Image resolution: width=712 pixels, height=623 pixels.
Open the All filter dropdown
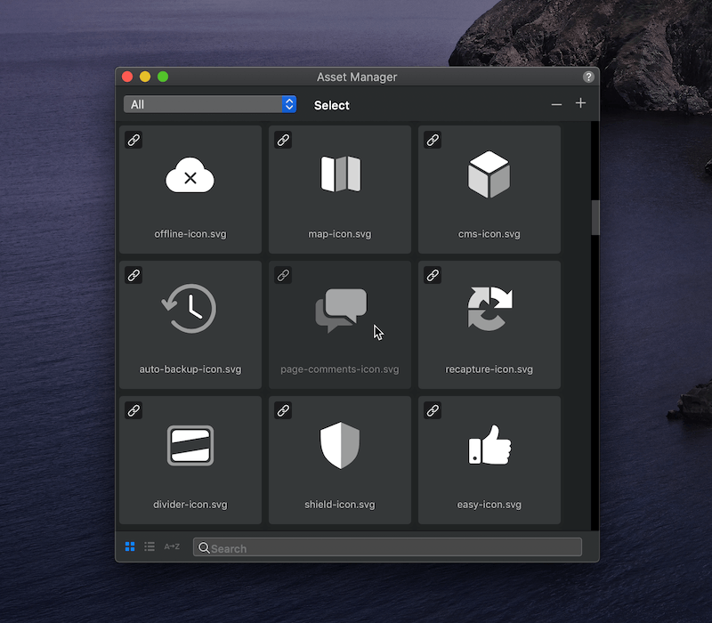coord(210,104)
